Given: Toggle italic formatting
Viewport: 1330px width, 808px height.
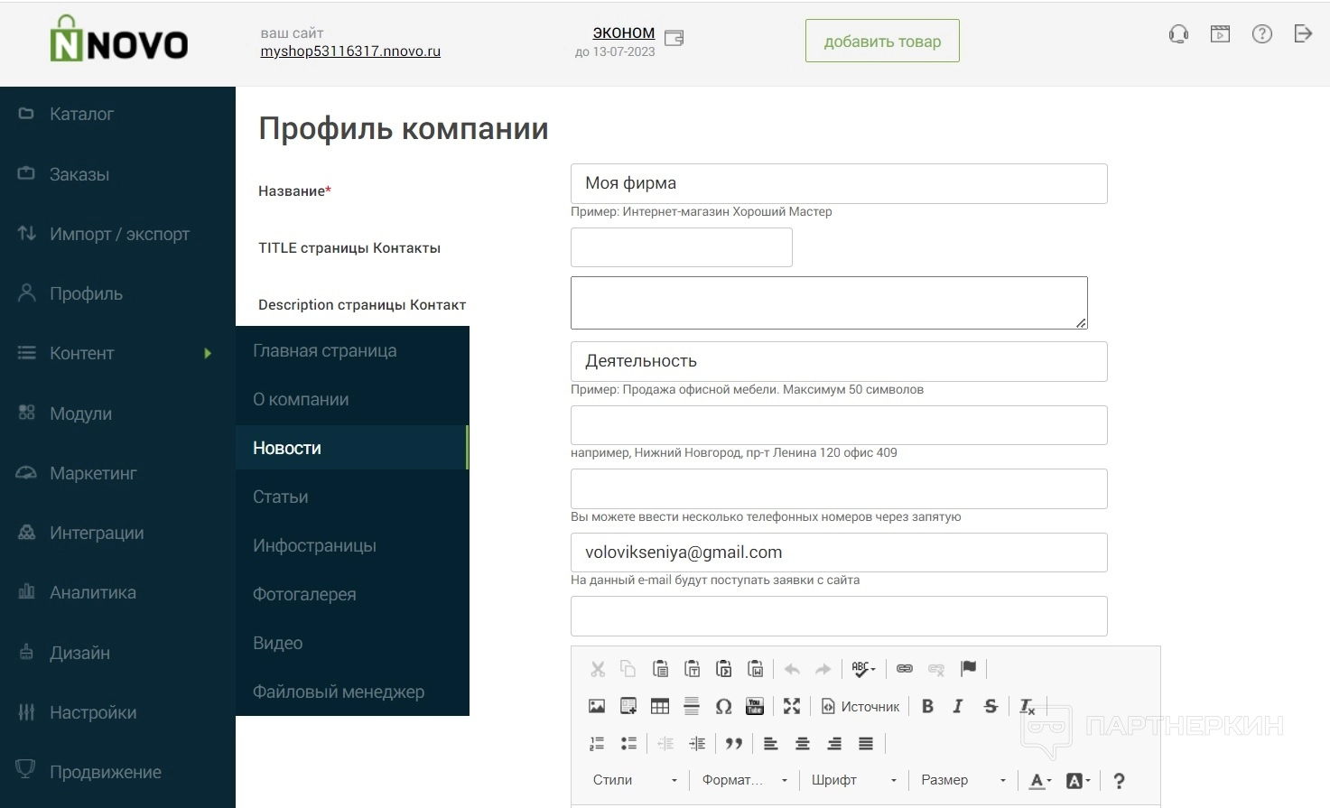Looking at the screenshot, I should point(958,706).
